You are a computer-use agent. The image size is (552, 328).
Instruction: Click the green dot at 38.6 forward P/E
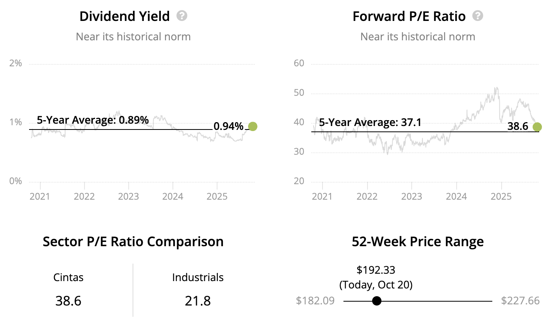click(x=537, y=127)
